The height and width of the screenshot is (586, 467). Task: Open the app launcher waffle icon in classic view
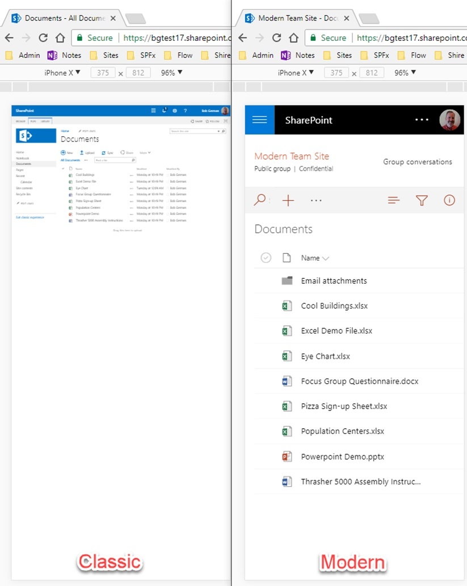coord(153,110)
